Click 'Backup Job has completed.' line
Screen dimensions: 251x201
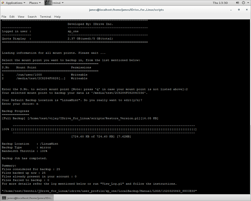click(x=24, y=158)
